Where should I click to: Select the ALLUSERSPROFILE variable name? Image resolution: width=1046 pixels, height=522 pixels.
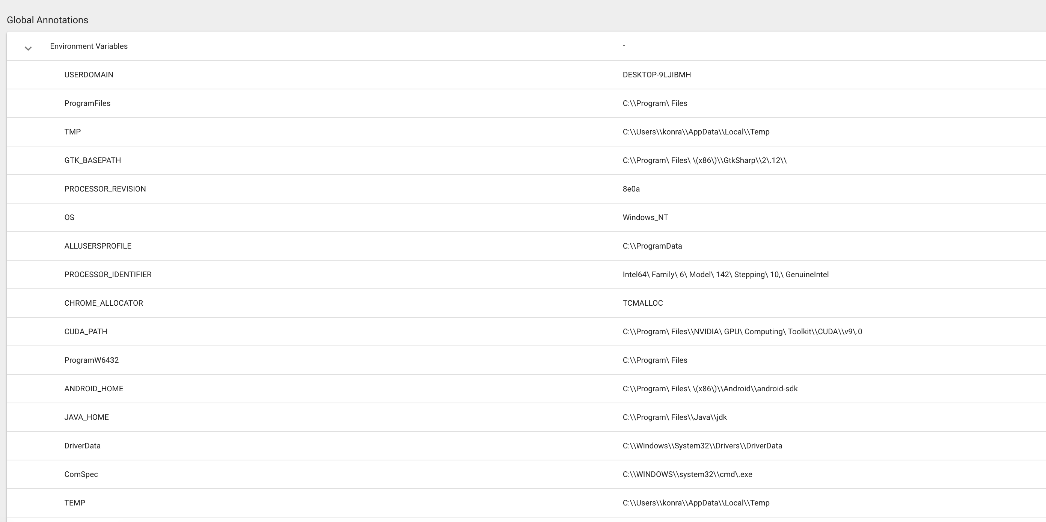(98, 246)
